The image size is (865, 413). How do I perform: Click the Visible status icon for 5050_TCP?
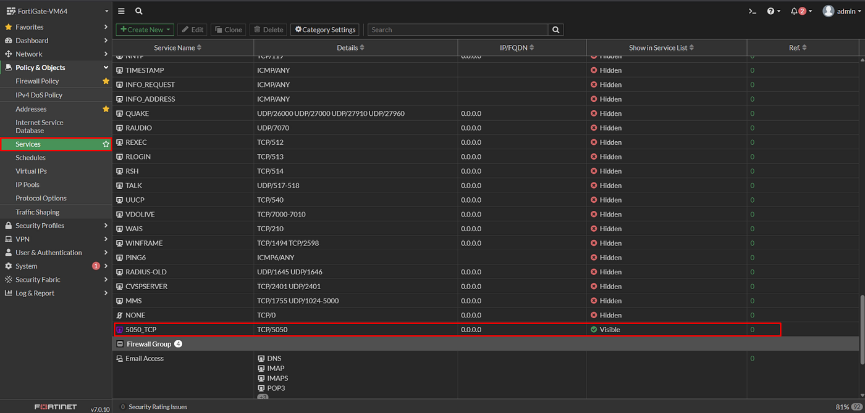(x=594, y=330)
